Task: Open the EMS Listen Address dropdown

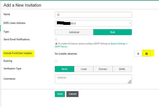Action: click(93, 23)
